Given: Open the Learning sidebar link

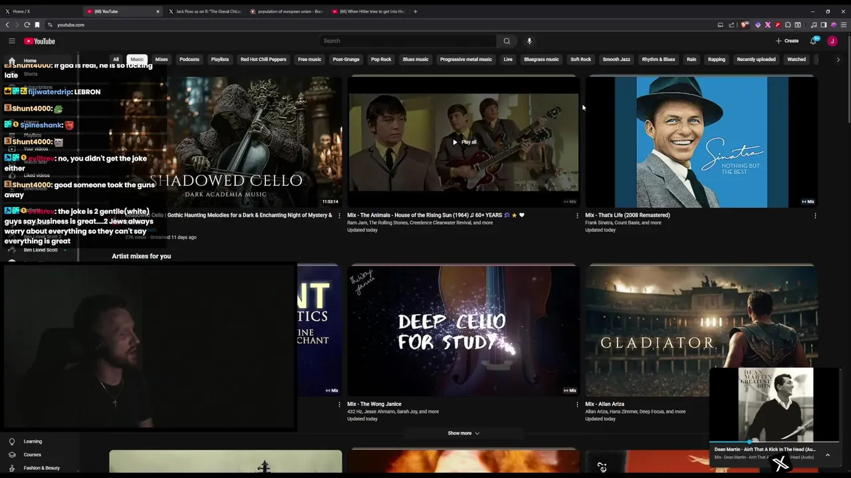Looking at the screenshot, I should pyautogui.click(x=33, y=441).
